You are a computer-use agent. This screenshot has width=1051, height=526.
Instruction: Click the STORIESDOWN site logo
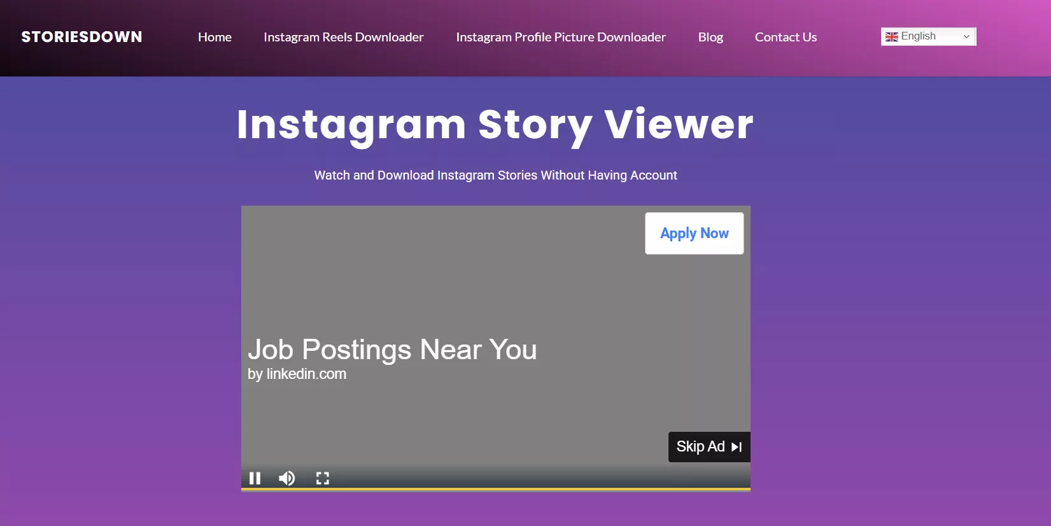[82, 37]
